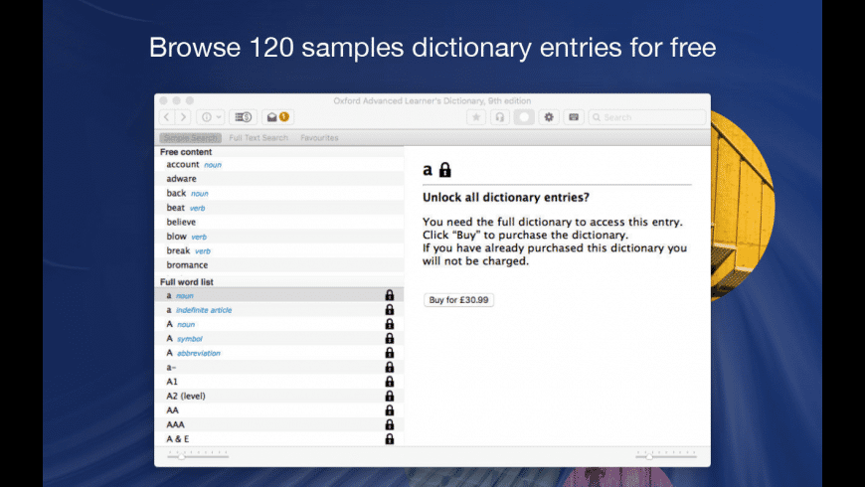
Task: Click the 'Buy for £30.99' button
Action: pyautogui.click(x=458, y=300)
